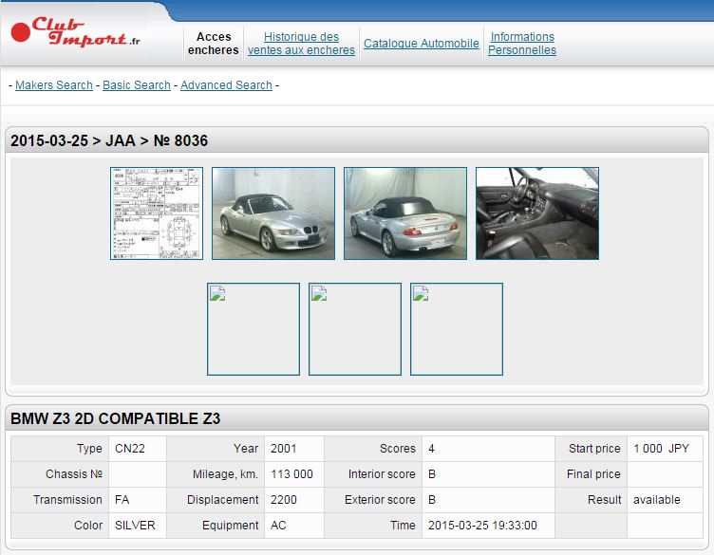Click the Basic Search link
This screenshot has height=555, width=714.
click(137, 85)
